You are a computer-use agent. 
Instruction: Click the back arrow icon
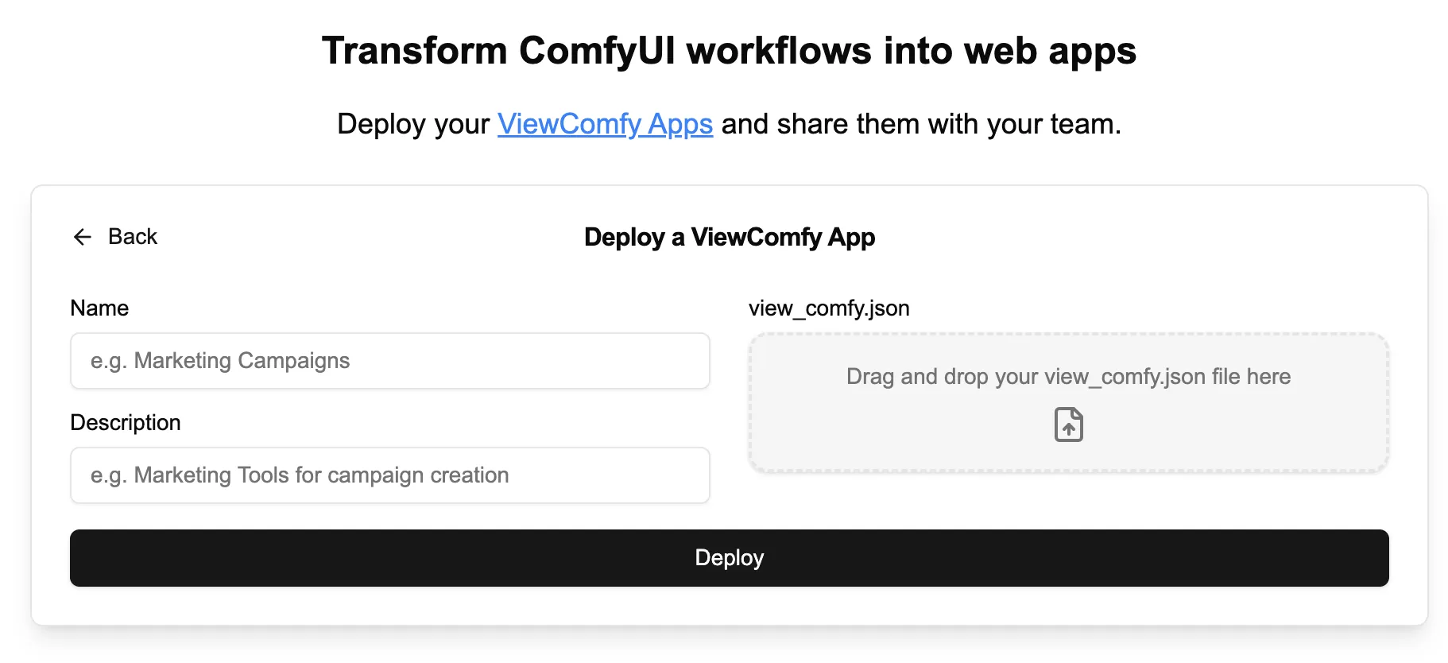(x=83, y=237)
